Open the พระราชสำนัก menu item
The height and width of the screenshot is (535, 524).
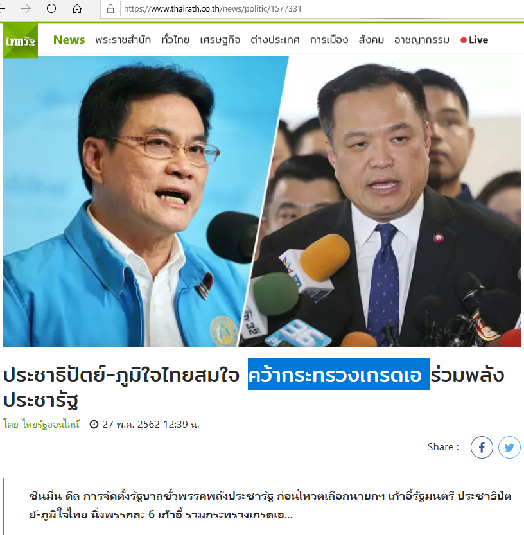(x=123, y=40)
